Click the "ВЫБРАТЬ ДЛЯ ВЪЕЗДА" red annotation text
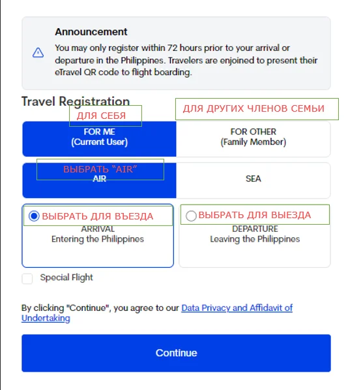Screen dimensions: 348x390 coord(98,216)
